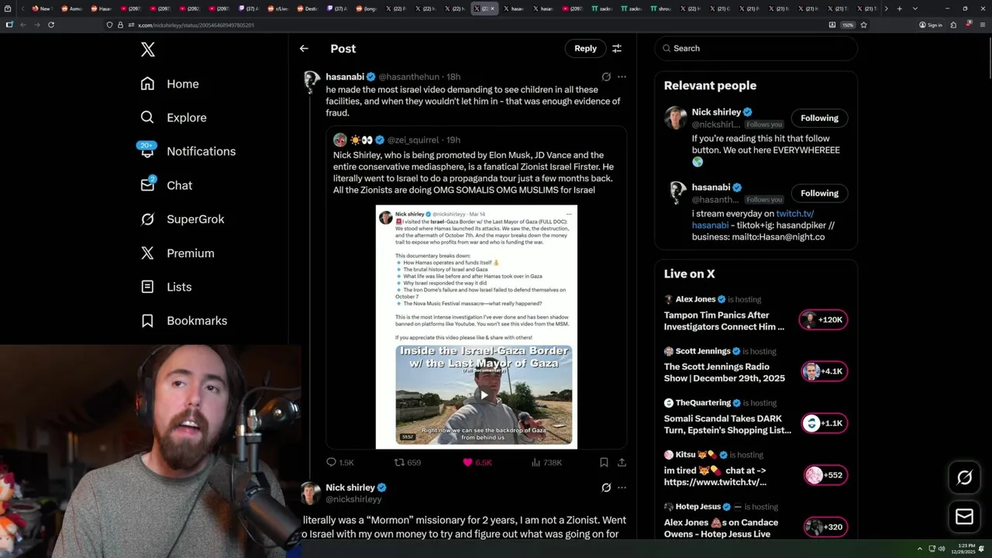Close the active X tab
The image size is (992, 558).
[x=493, y=9]
